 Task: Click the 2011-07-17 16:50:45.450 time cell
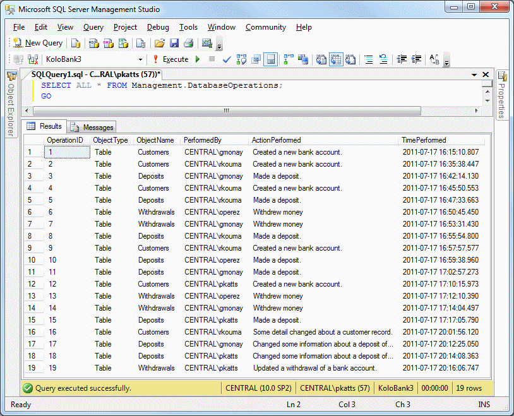(441, 212)
